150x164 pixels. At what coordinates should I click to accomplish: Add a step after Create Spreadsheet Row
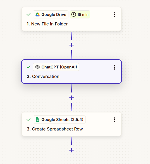pyautogui.click(x=72, y=150)
